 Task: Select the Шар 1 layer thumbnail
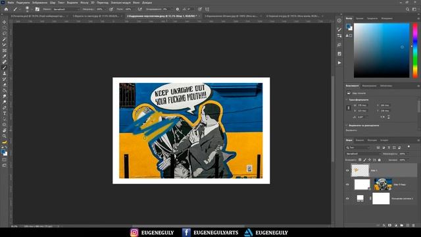point(360,171)
